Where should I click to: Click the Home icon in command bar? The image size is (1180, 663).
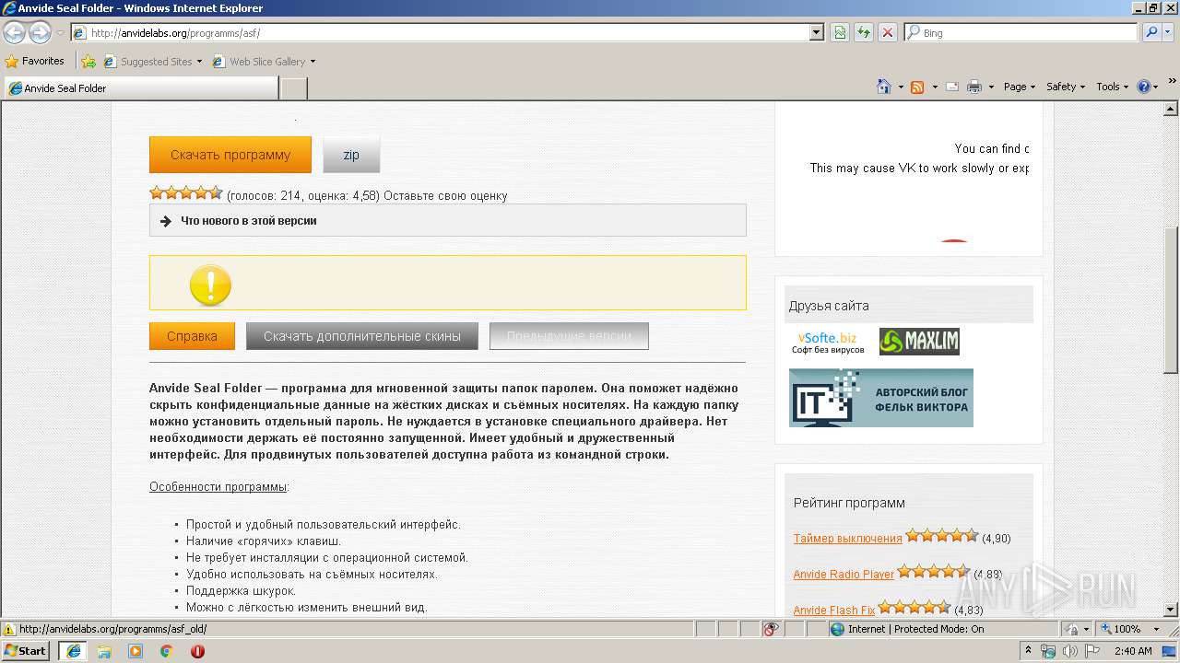(x=884, y=87)
